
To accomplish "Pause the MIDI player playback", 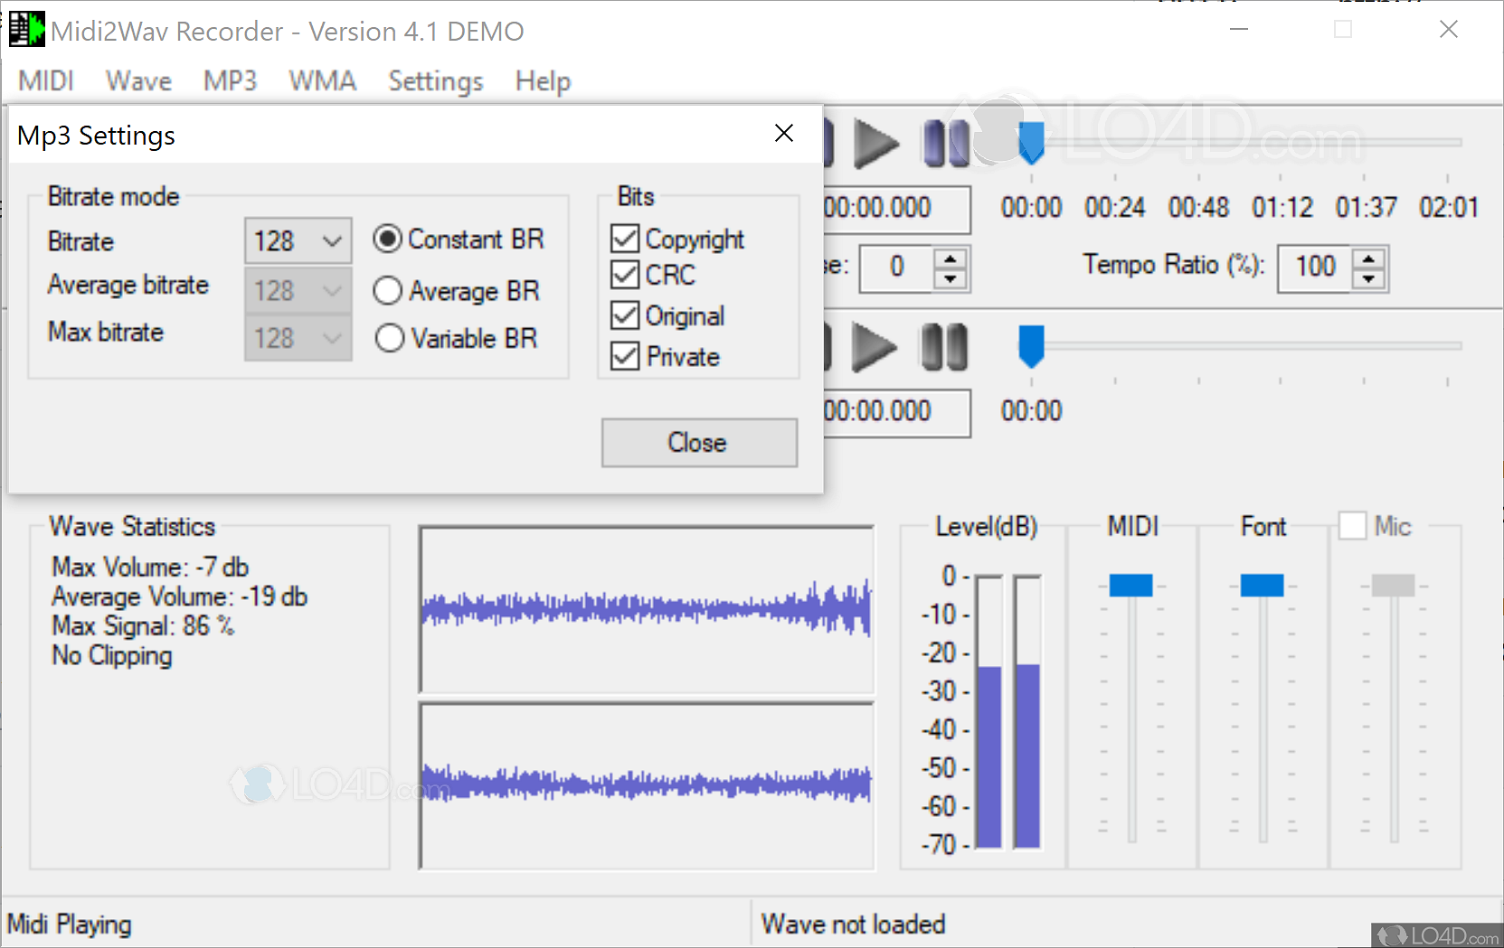I will (x=945, y=144).
